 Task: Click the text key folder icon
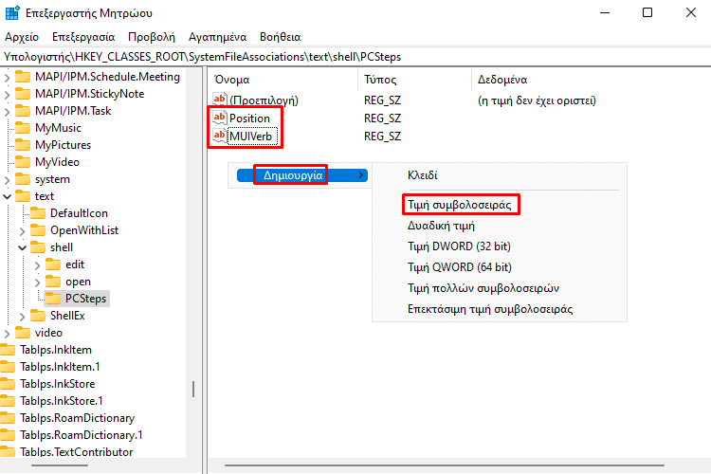(x=23, y=196)
